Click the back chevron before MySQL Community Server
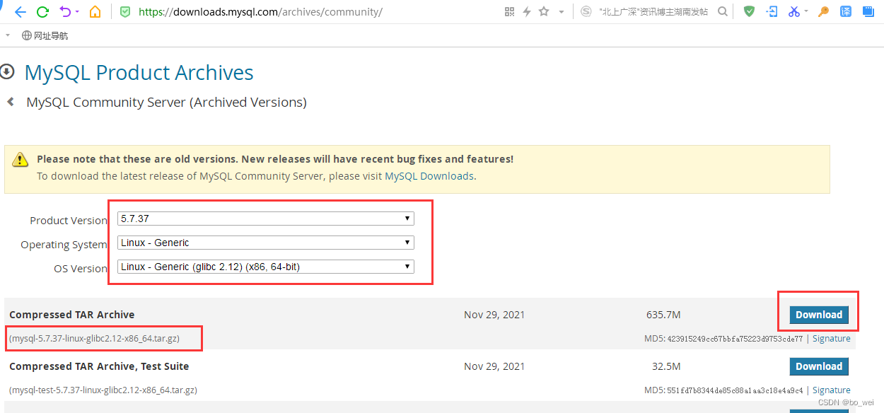Screen dimensions: 884x413 (x=11, y=102)
